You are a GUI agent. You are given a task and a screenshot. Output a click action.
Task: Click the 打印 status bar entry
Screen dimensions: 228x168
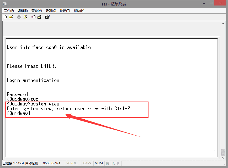tap(116, 163)
